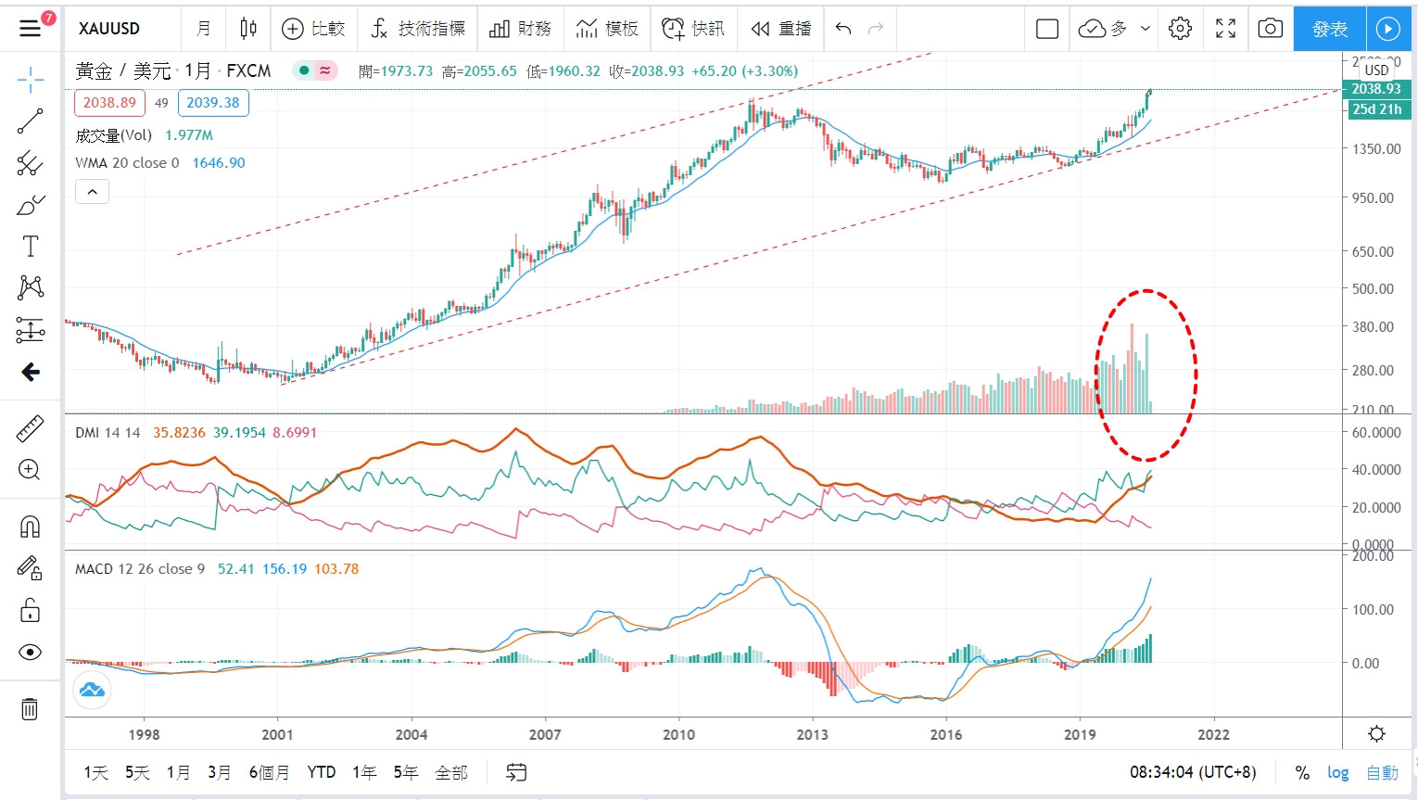Select the text annotation tool
This screenshot has width=1418, height=800.
(30, 247)
